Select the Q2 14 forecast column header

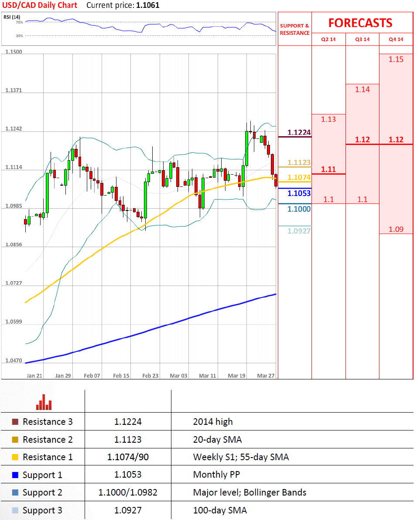coord(328,39)
